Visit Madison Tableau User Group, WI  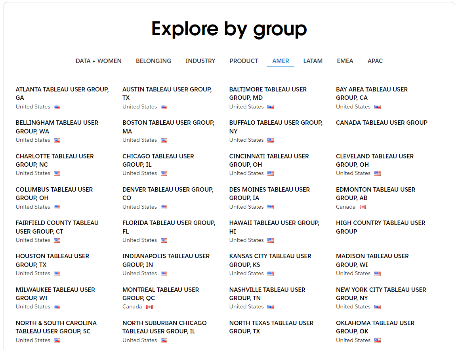tap(372, 261)
